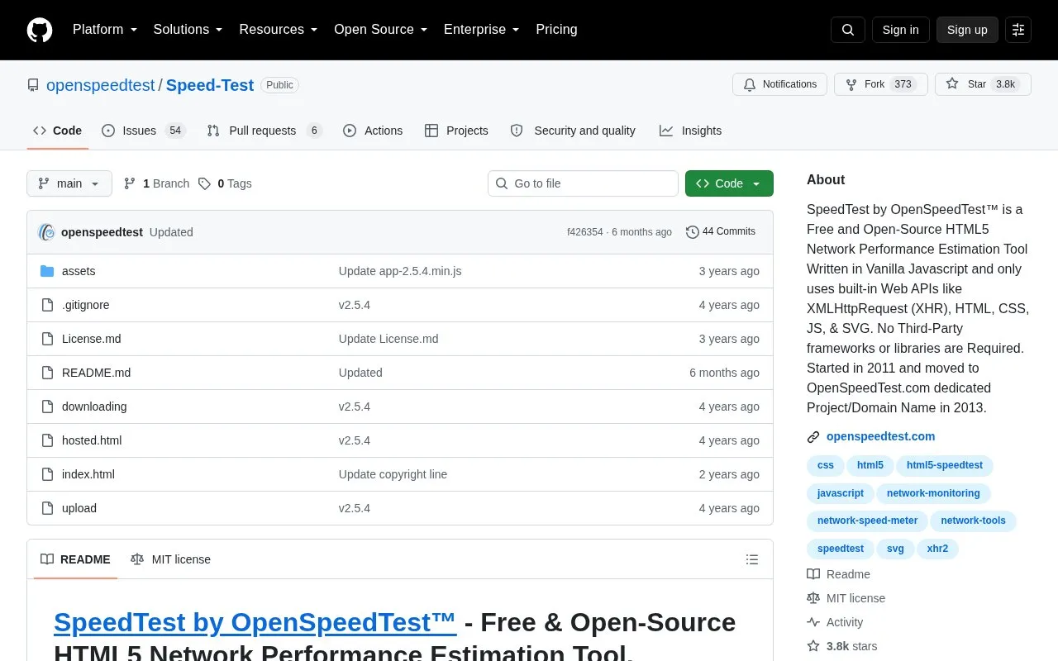
Task: Click the network-monitoring topic tag
Action: pos(933,493)
